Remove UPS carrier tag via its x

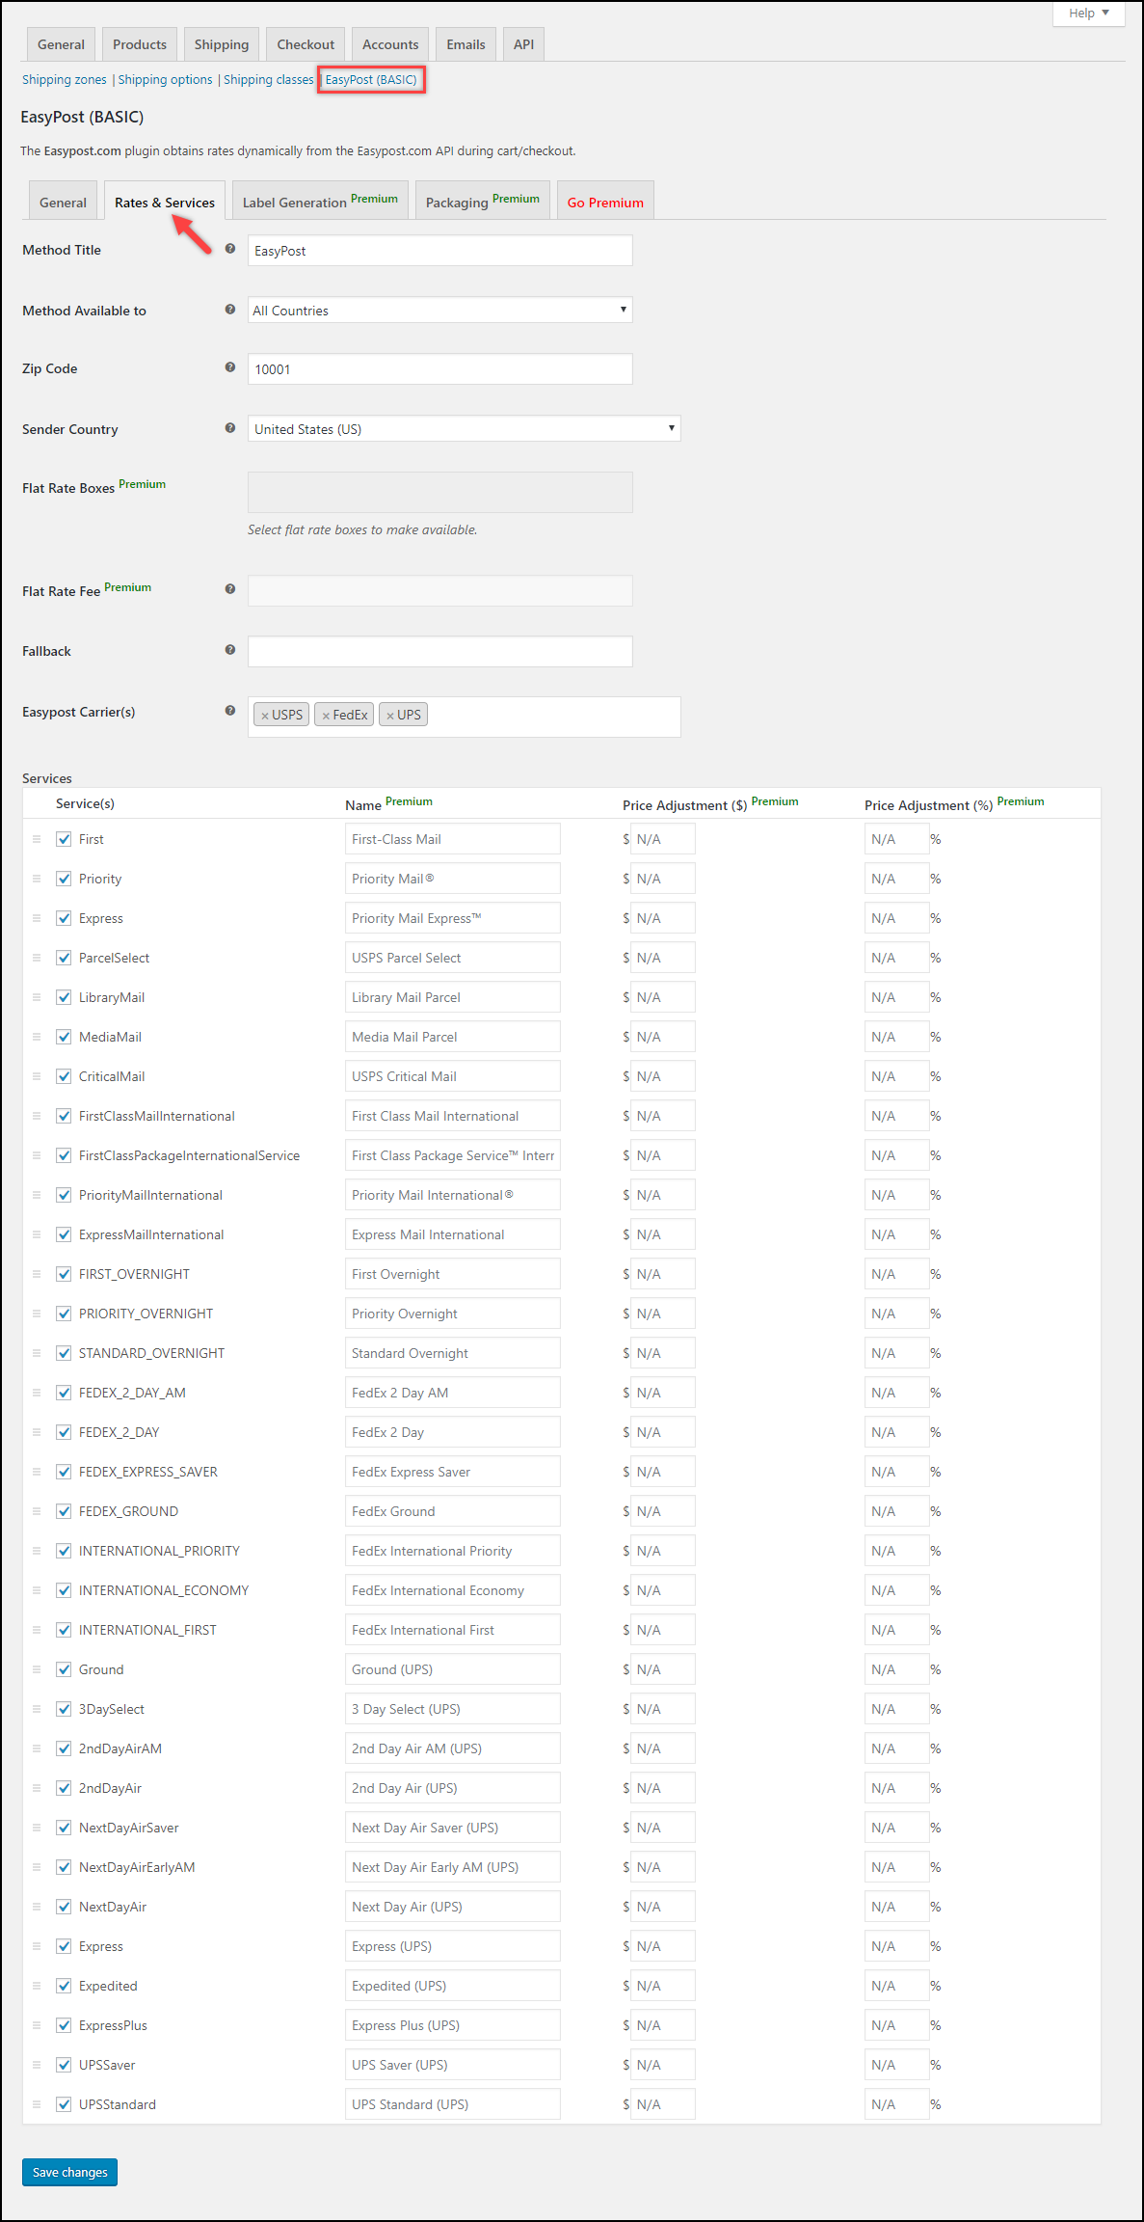(390, 716)
